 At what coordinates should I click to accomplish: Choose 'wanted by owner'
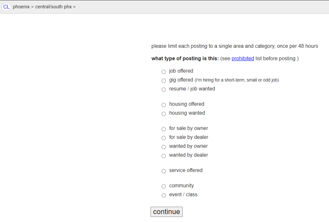tap(164, 147)
